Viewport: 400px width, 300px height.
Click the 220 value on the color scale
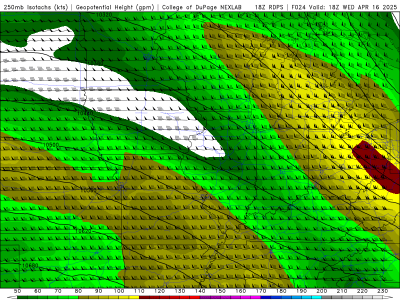362,291
